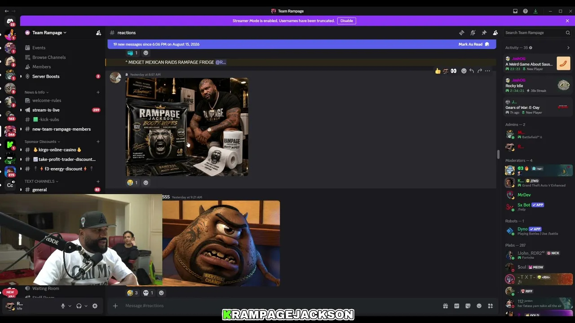Add thumbs up reaction from message toolbar
Image resolution: width=575 pixels, height=323 pixels.
(x=438, y=71)
